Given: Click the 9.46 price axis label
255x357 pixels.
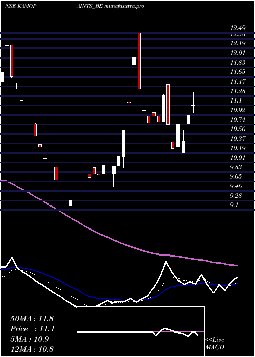Looking at the screenshot, I should click(x=236, y=186).
